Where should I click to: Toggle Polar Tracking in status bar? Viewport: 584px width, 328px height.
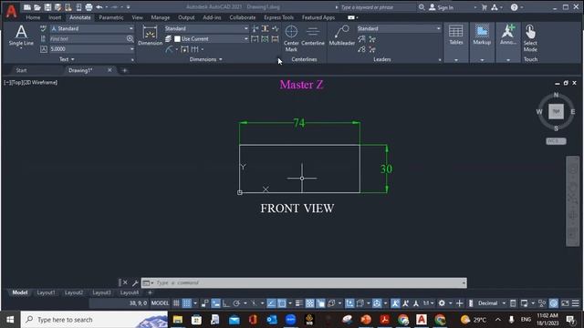236,303
